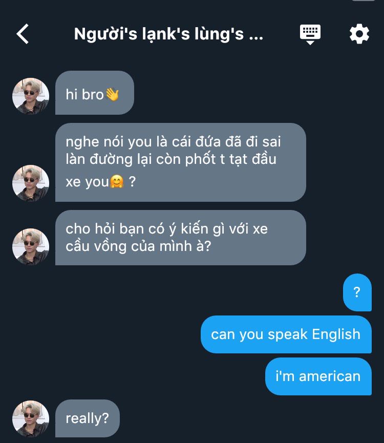
Task: Select the 'hi bro' message bubble
Action: tap(95, 93)
